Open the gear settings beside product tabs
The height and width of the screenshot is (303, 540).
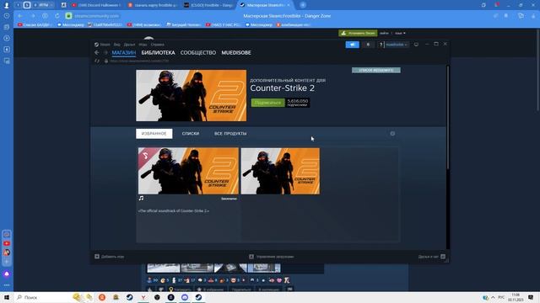[x=392, y=134]
